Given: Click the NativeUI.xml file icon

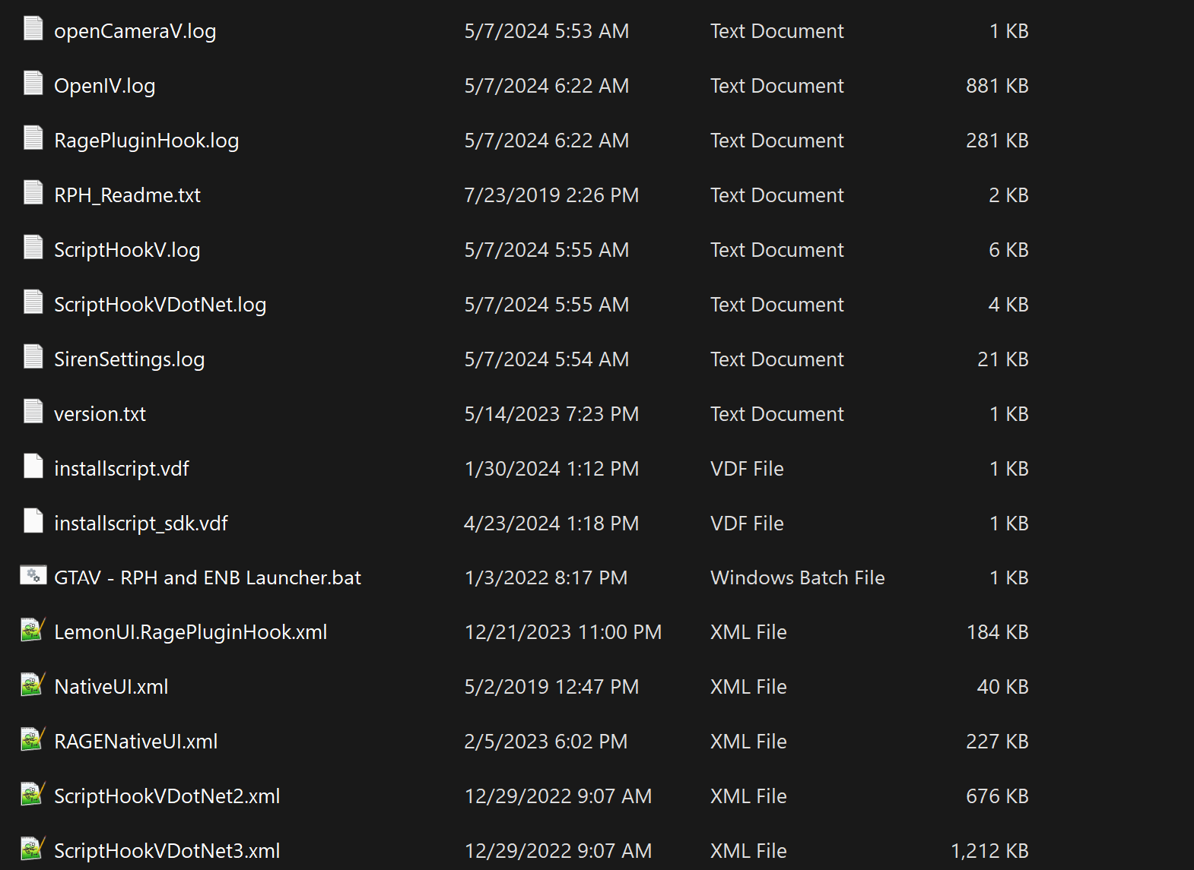Looking at the screenshot, I should tap(32, 685).
